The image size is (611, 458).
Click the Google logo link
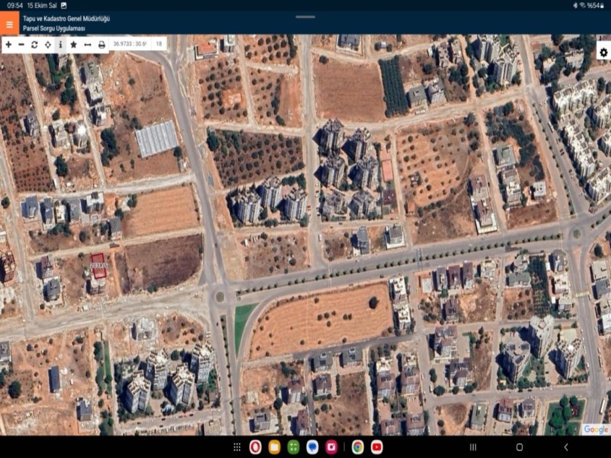click(596, 430)
